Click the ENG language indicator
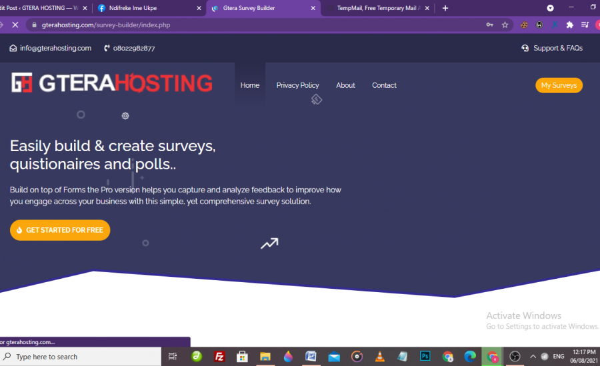The height and width of the screenshot is (366, 600). click(x=558, y=357)
